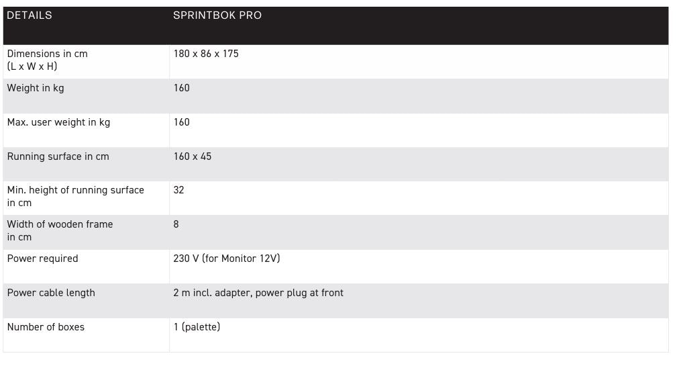Click the wooden frame width value 8
The width and height of the screenshot is (683, 370).
click(x=176, y=224)
